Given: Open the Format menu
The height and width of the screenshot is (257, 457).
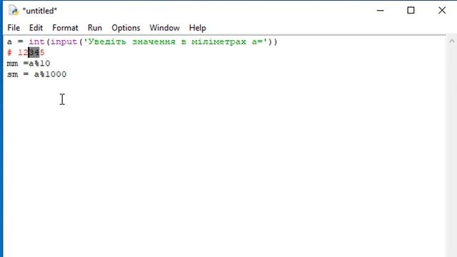Looking at the screenshot, I should click(x=65, y=28).
